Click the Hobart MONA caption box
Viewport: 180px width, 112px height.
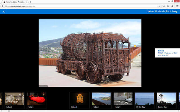[167, 53]
